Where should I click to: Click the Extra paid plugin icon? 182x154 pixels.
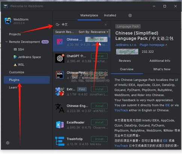60,91
